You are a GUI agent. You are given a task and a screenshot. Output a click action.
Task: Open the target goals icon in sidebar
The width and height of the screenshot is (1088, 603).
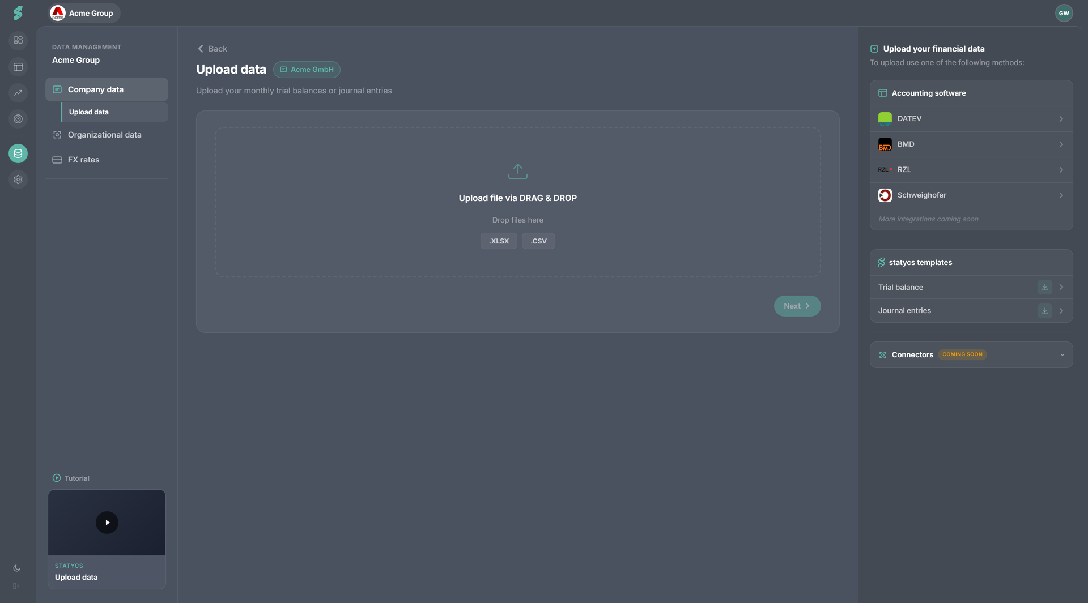click(18, 119)
